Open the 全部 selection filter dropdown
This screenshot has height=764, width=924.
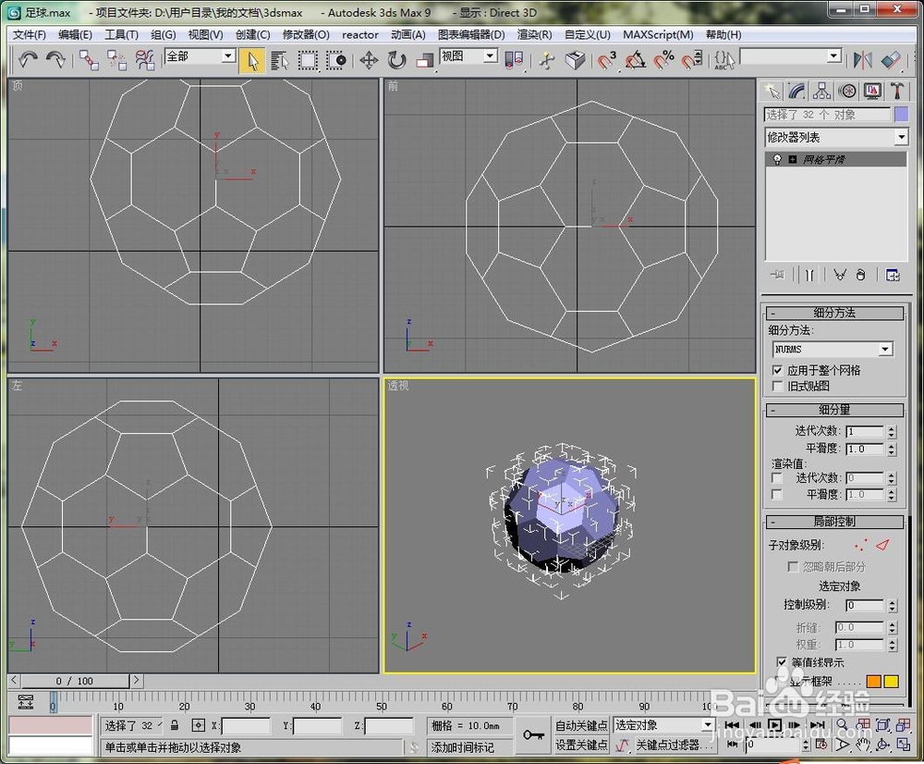pos(228,56)
